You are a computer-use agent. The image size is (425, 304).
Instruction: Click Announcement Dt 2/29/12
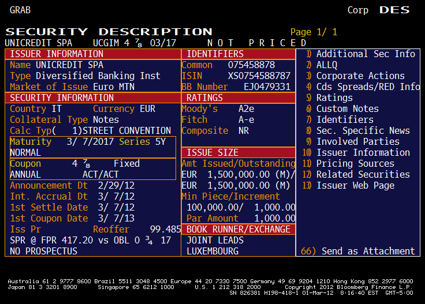click(x=116, y=185)
